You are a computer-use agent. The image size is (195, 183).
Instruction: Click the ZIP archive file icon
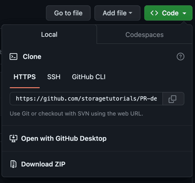pos(13,164)
